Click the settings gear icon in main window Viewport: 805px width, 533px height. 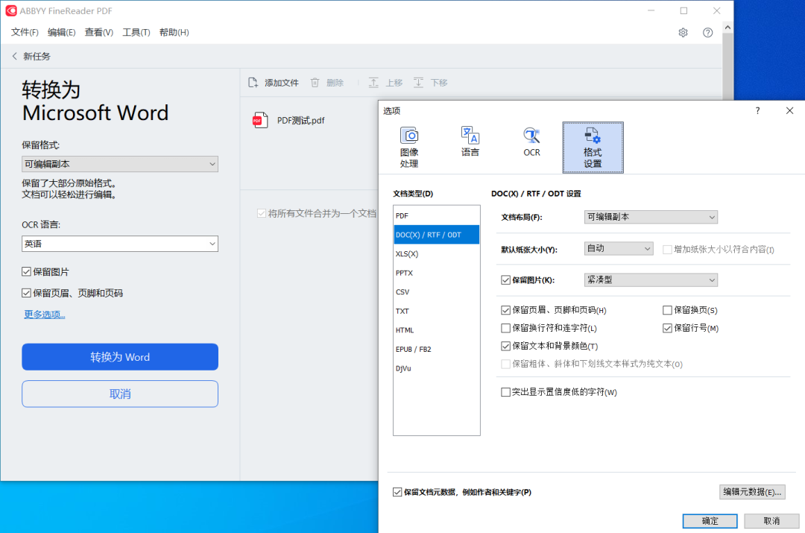683,32
